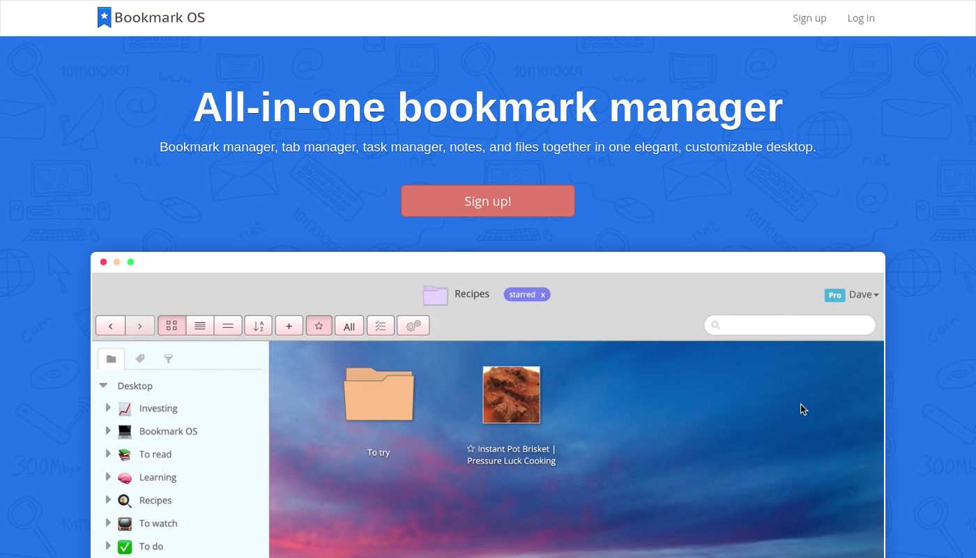Click the frying pan icon for Recipes
The image size is (976, 558).
click(125, 501)
